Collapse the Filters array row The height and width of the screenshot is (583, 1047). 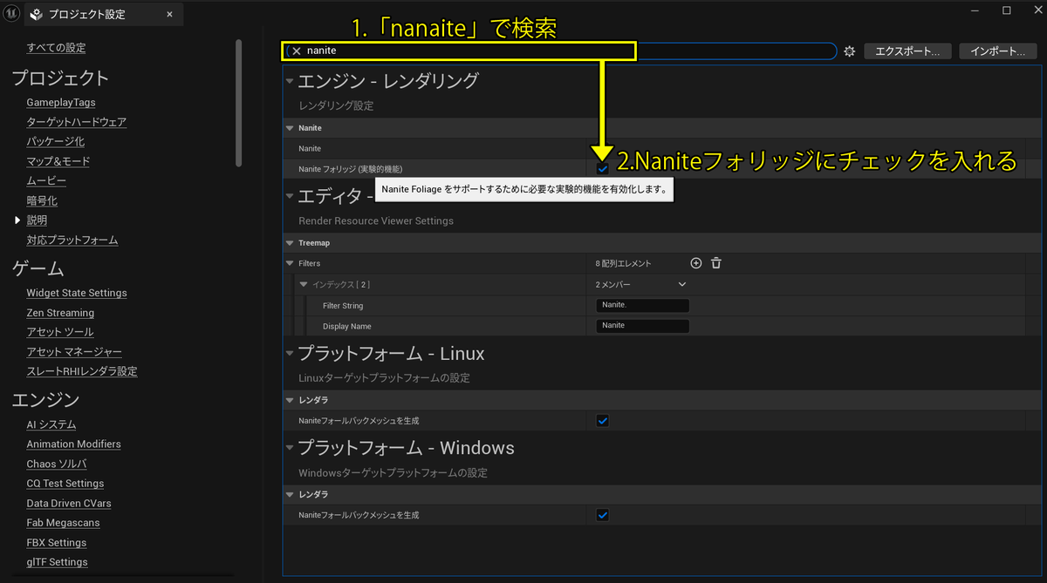coord(291,263)
